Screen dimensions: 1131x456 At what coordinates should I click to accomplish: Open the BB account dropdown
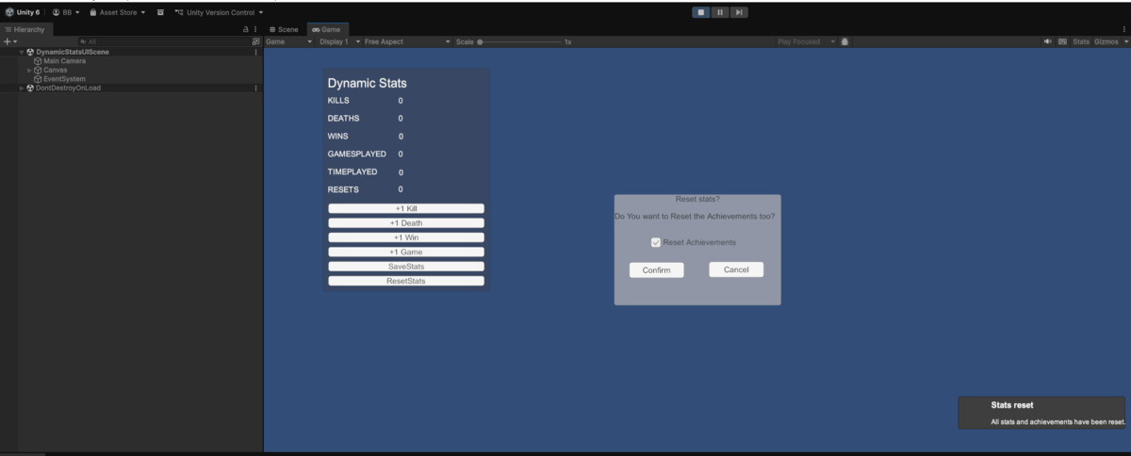pyautogui.click(x=66, y=12)
